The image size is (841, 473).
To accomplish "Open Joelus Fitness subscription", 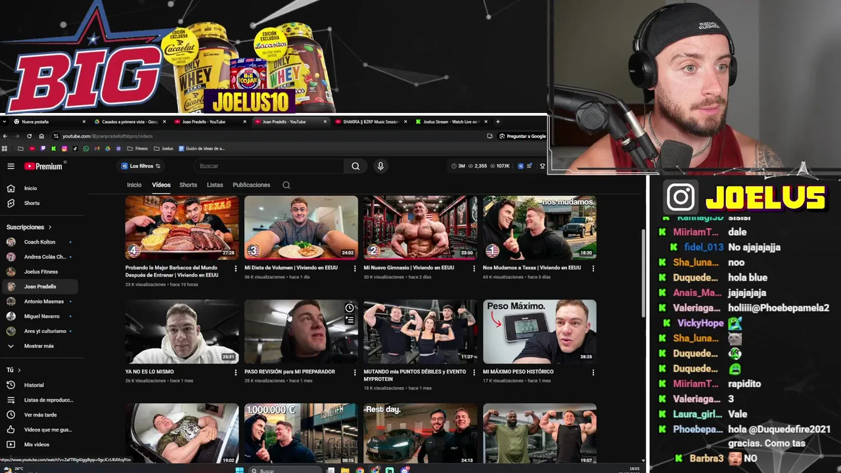I will point(39,272).
